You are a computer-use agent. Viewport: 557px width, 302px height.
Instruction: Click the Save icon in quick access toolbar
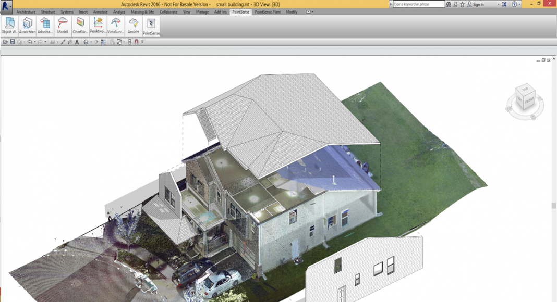(x=12, y=42)
